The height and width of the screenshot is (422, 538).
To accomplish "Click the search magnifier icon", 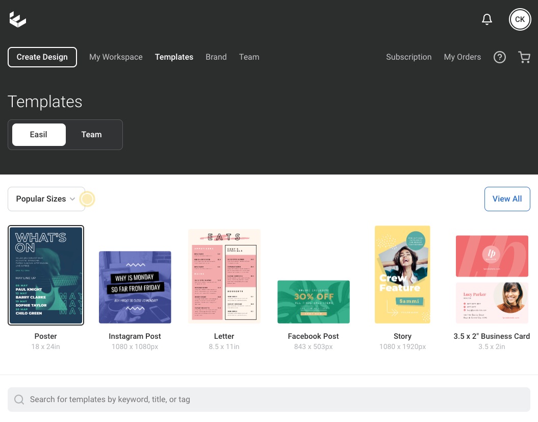I will 19,400.
